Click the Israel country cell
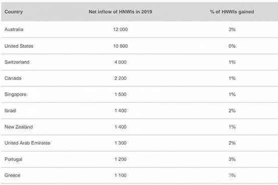278x185 pixels. click(x=10, y=111)
